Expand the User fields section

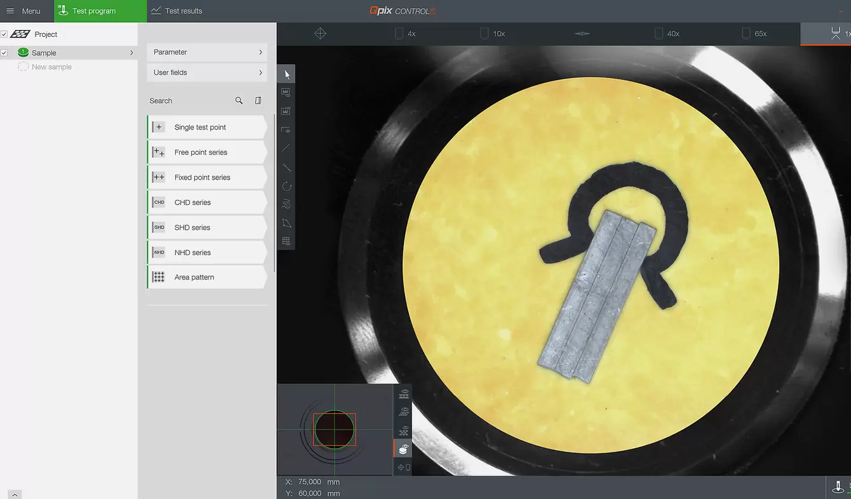[x=207, y=72]
